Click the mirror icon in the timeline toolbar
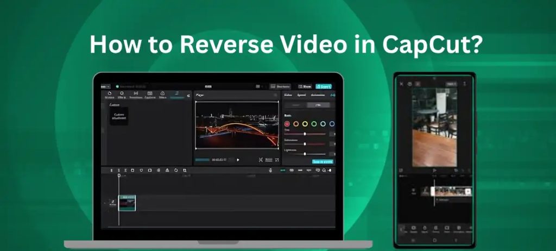Viewport: 556px width, 251px height. coord(167,171)
